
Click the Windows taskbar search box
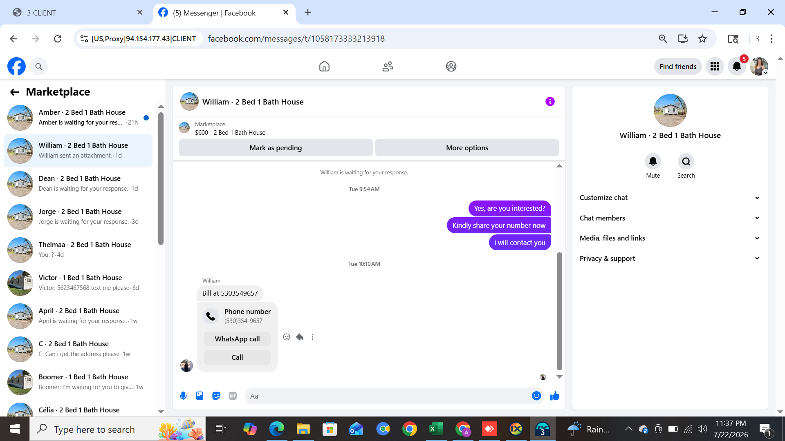(118, 429)
